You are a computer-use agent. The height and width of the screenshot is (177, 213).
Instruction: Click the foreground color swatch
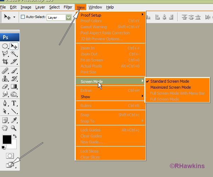pyautogui.click(x=7, y=139)
